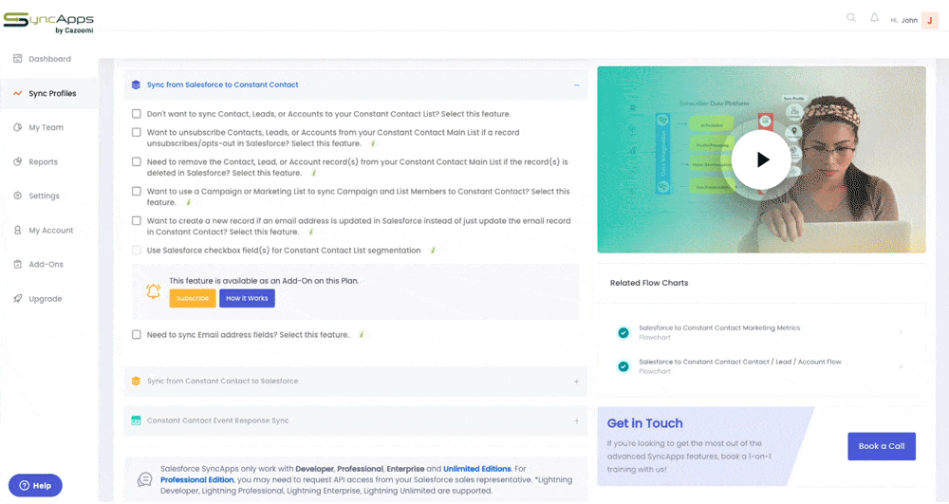Open My Team menu item

46,127
